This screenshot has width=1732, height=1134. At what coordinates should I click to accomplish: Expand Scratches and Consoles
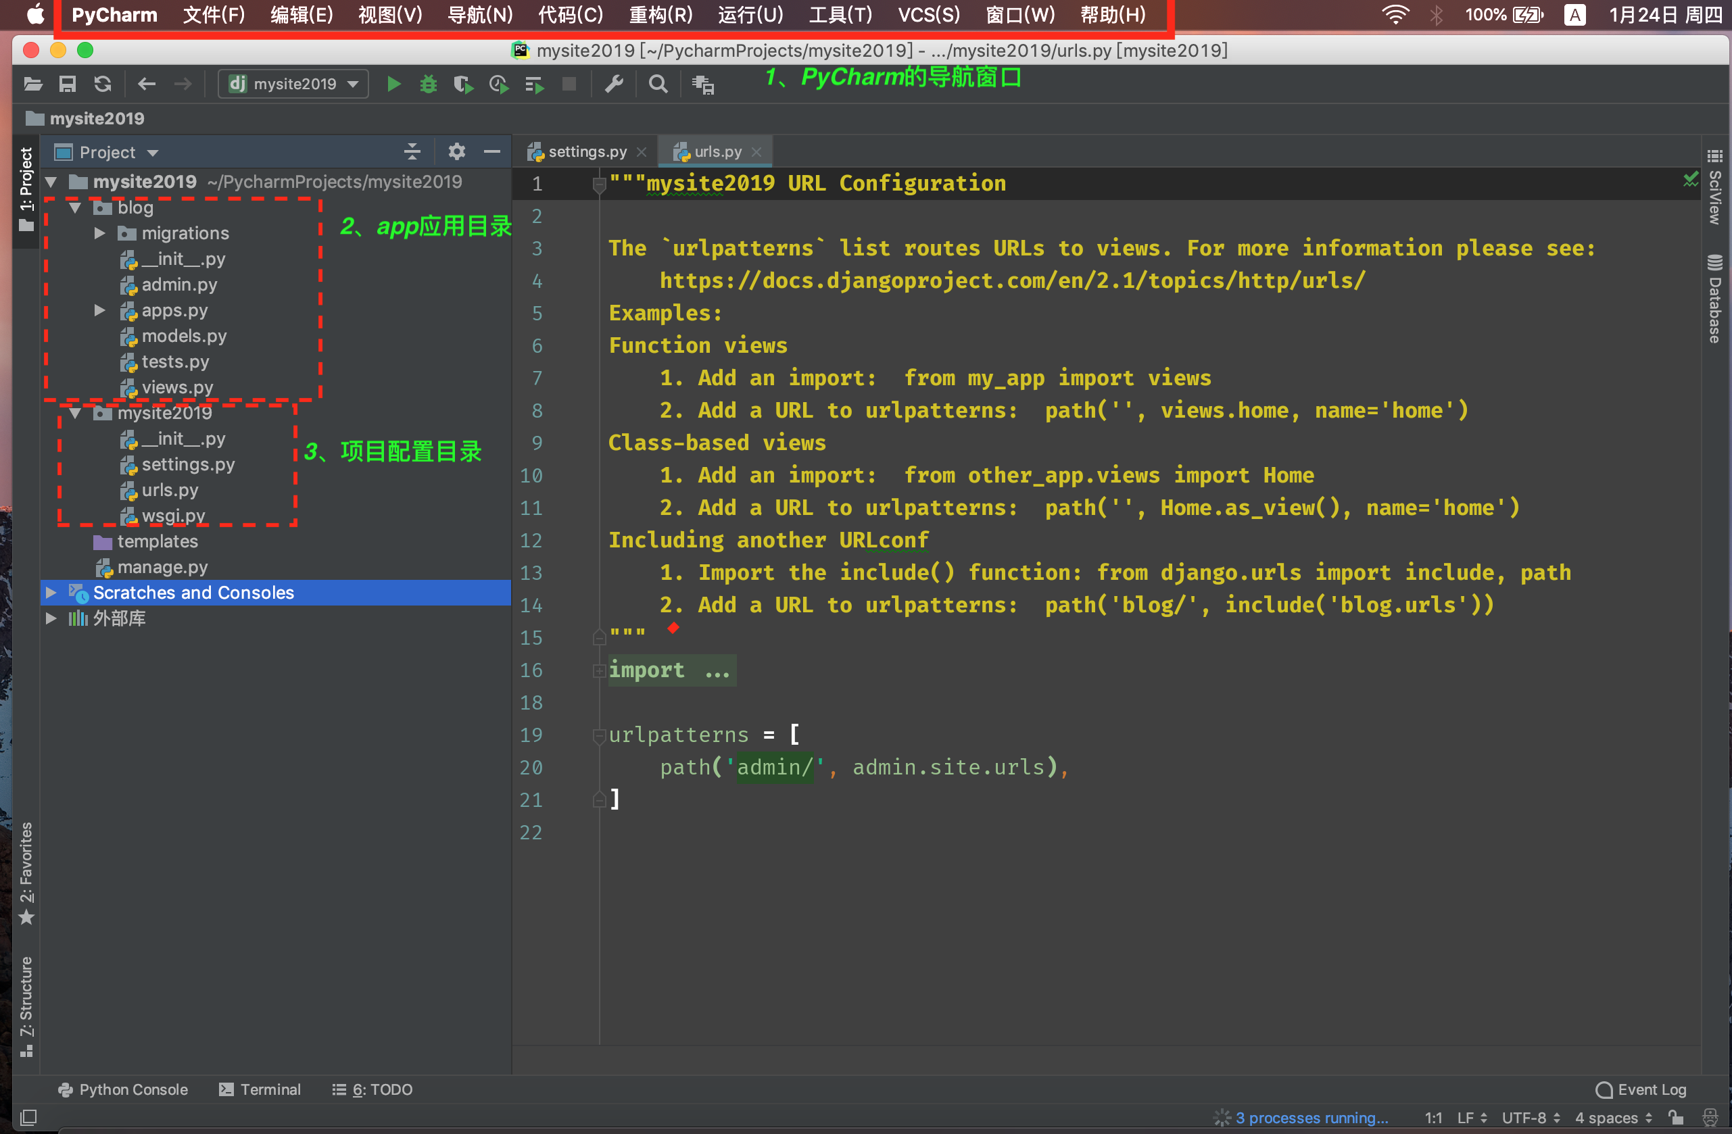point(51,593)
